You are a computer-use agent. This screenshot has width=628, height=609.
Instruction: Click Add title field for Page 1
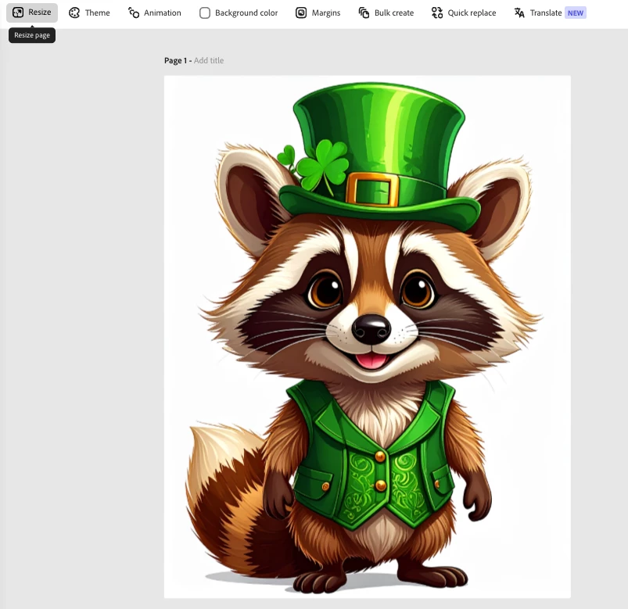click(209, 60)
